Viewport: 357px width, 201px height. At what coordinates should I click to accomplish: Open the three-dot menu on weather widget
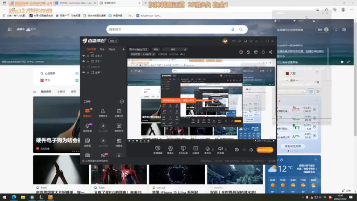tap(316, 159)
